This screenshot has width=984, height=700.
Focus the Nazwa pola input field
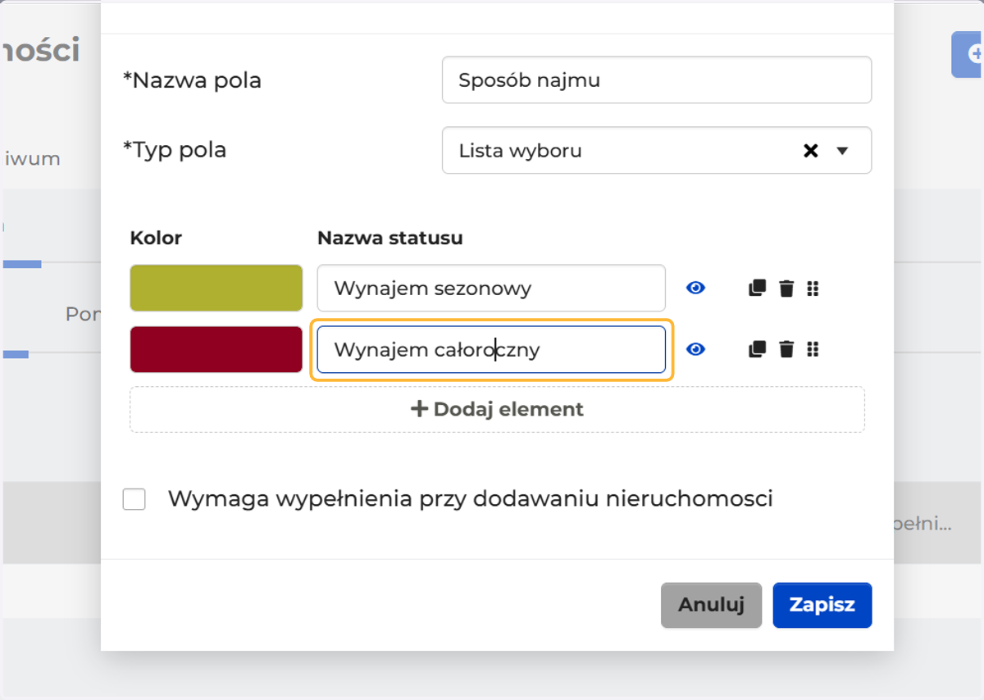657,80
